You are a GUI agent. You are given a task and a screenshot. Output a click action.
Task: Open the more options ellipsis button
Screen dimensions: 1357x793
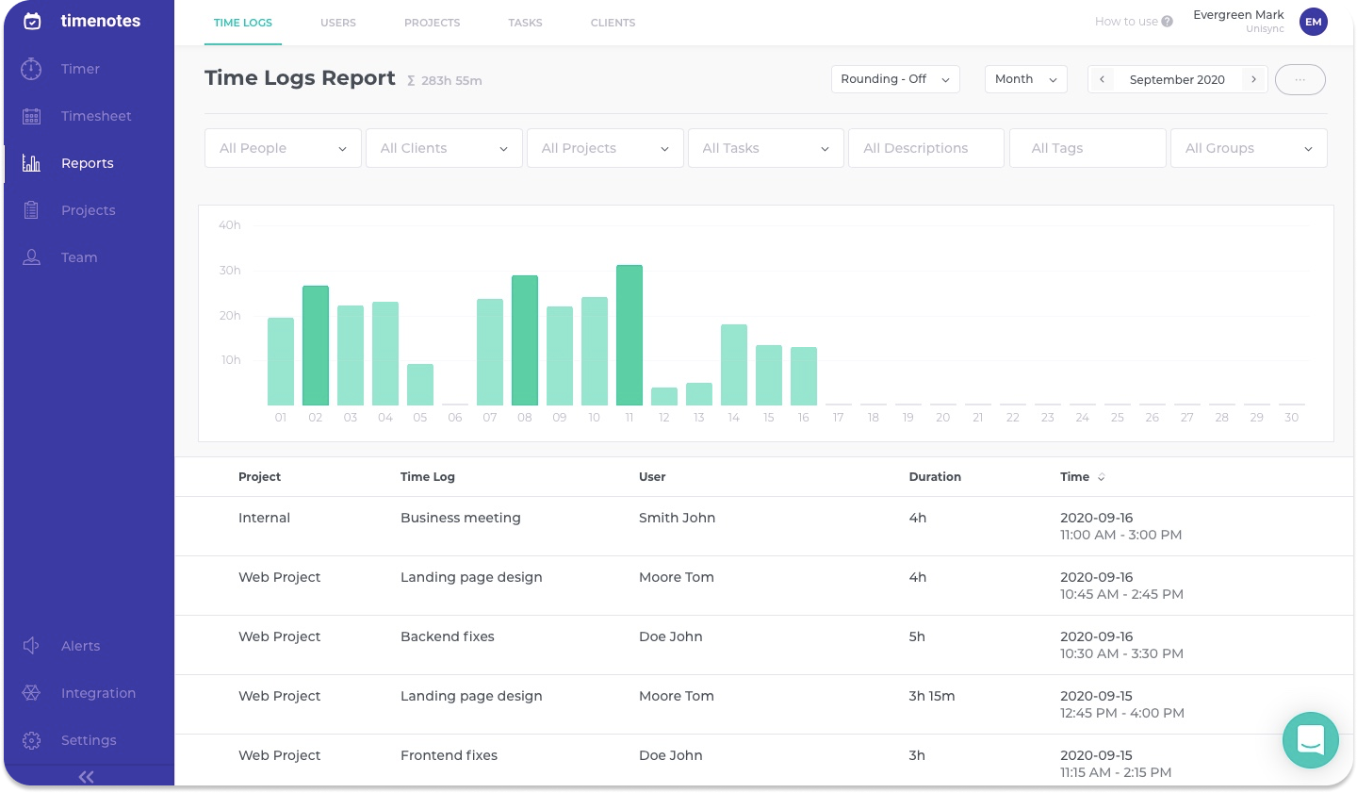1300,79
